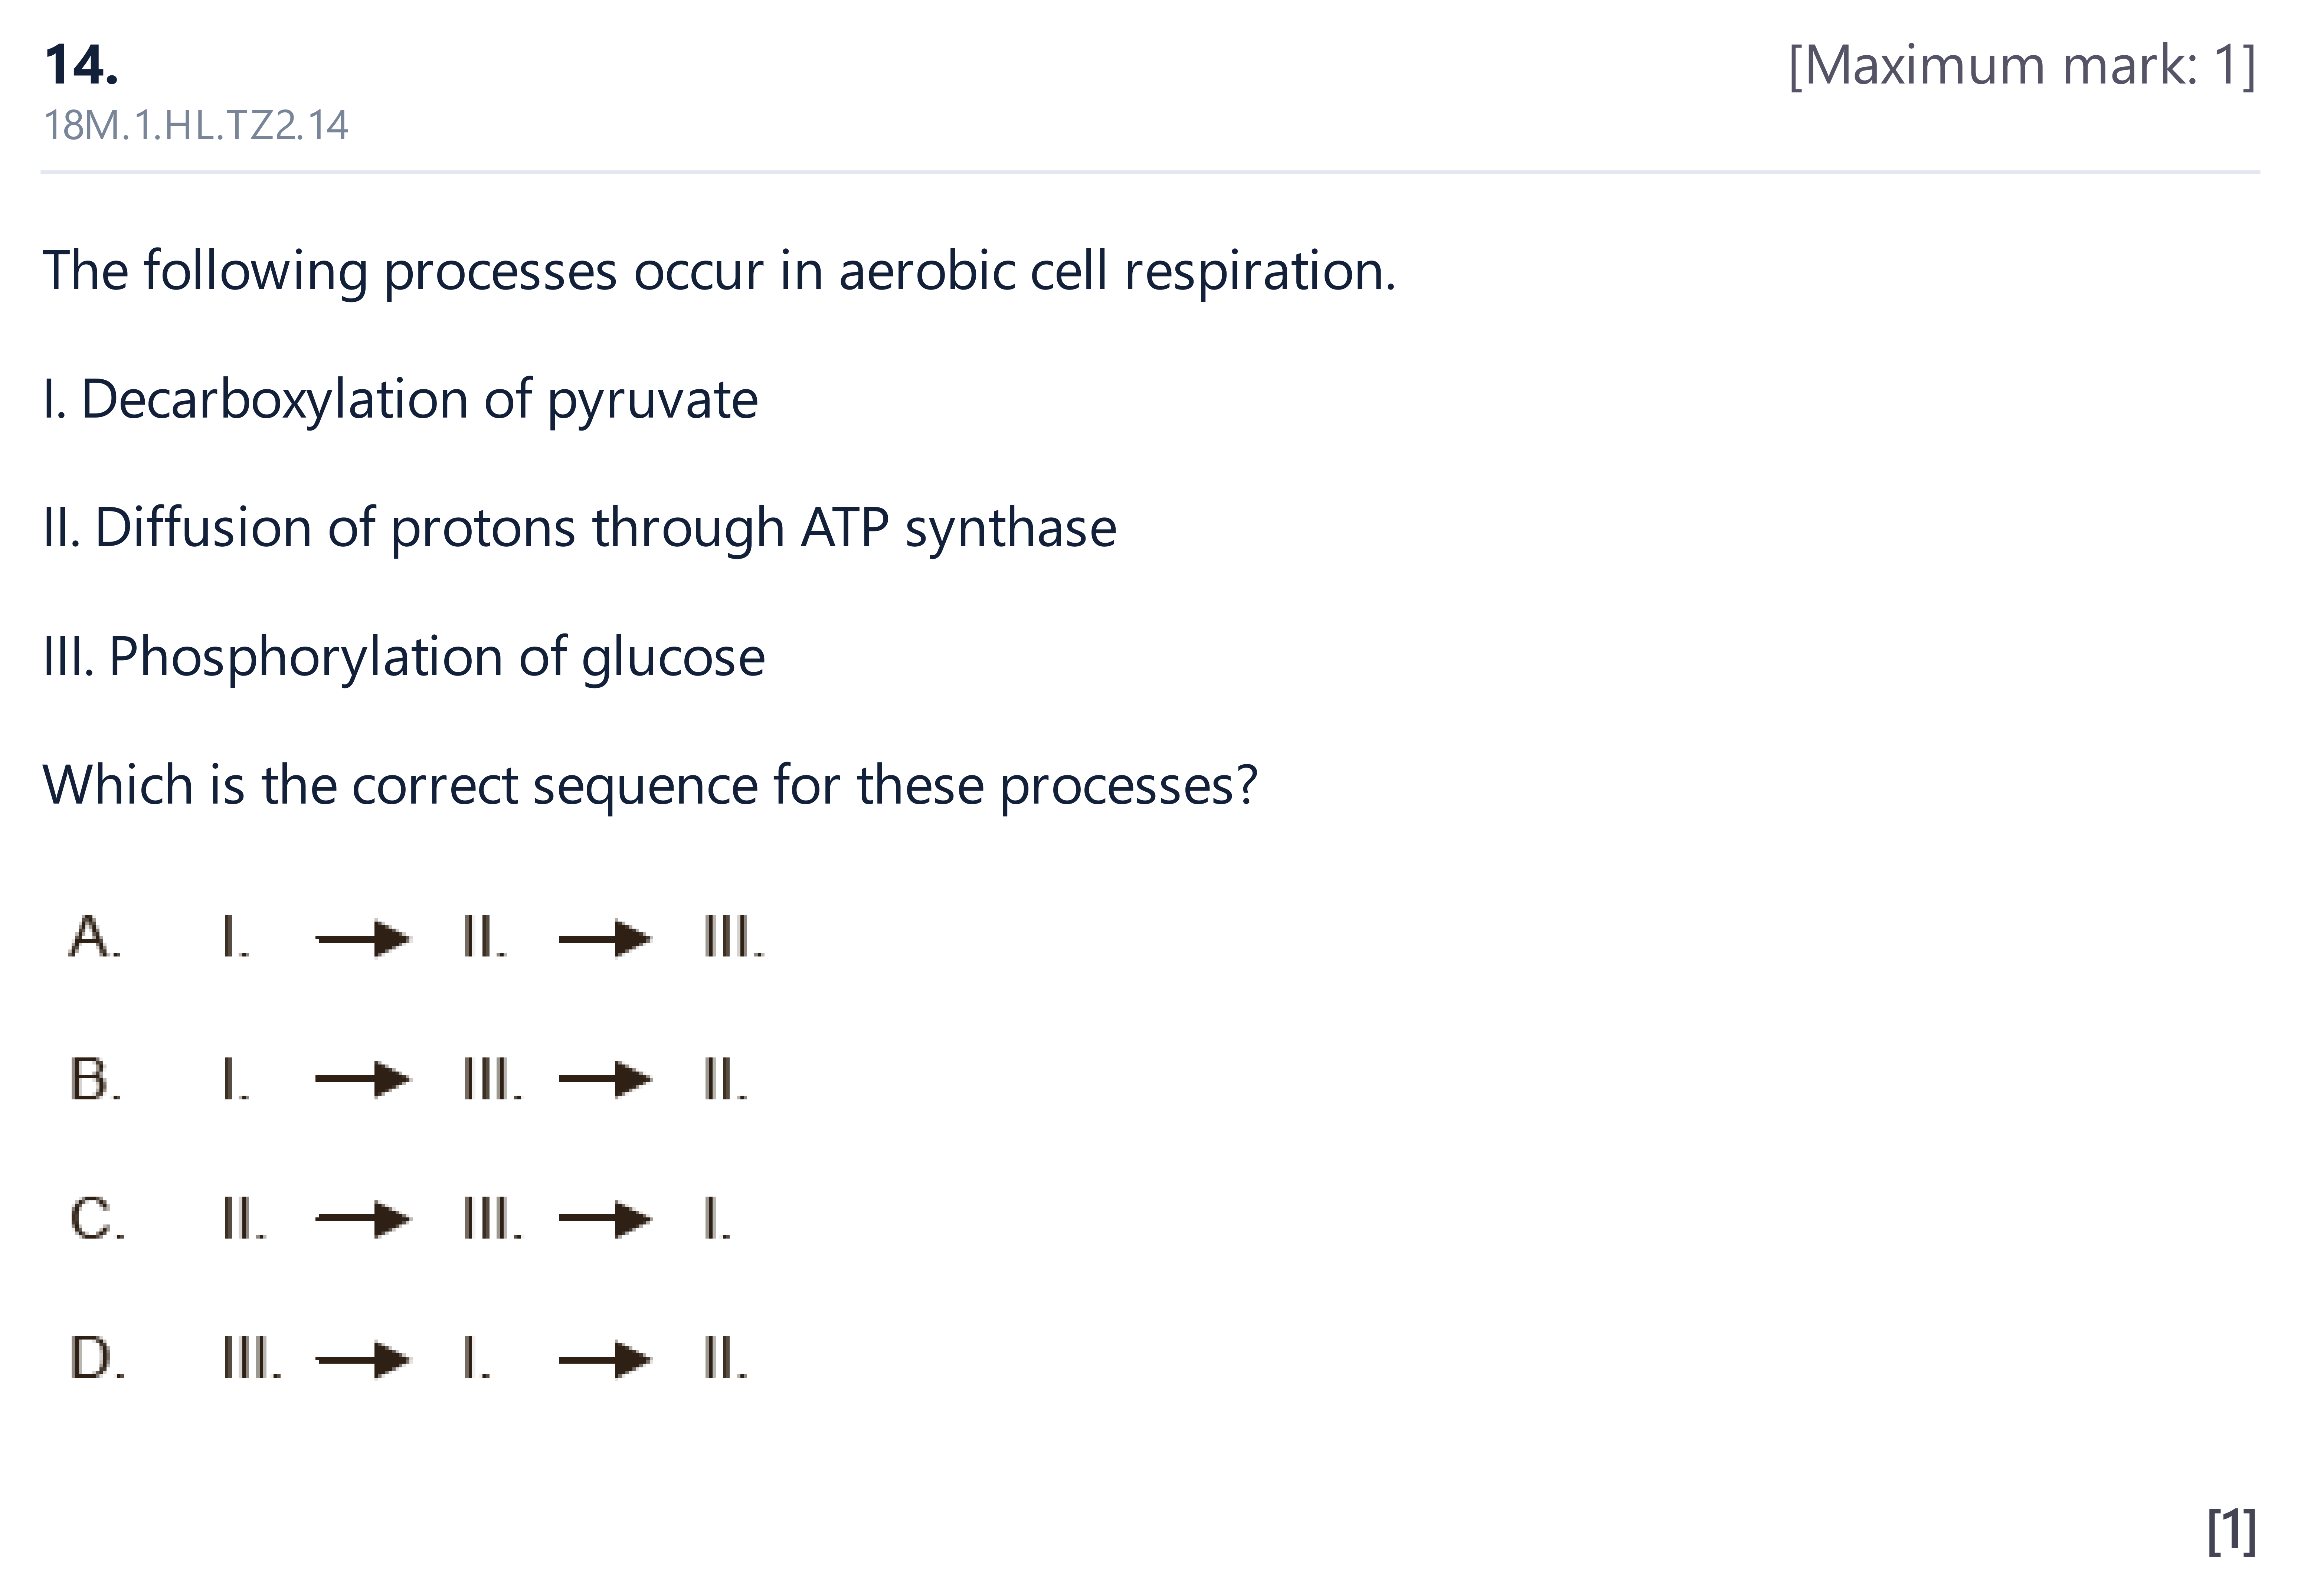Click the 18M.1.HL.TZ2.14 reference code

196,126
